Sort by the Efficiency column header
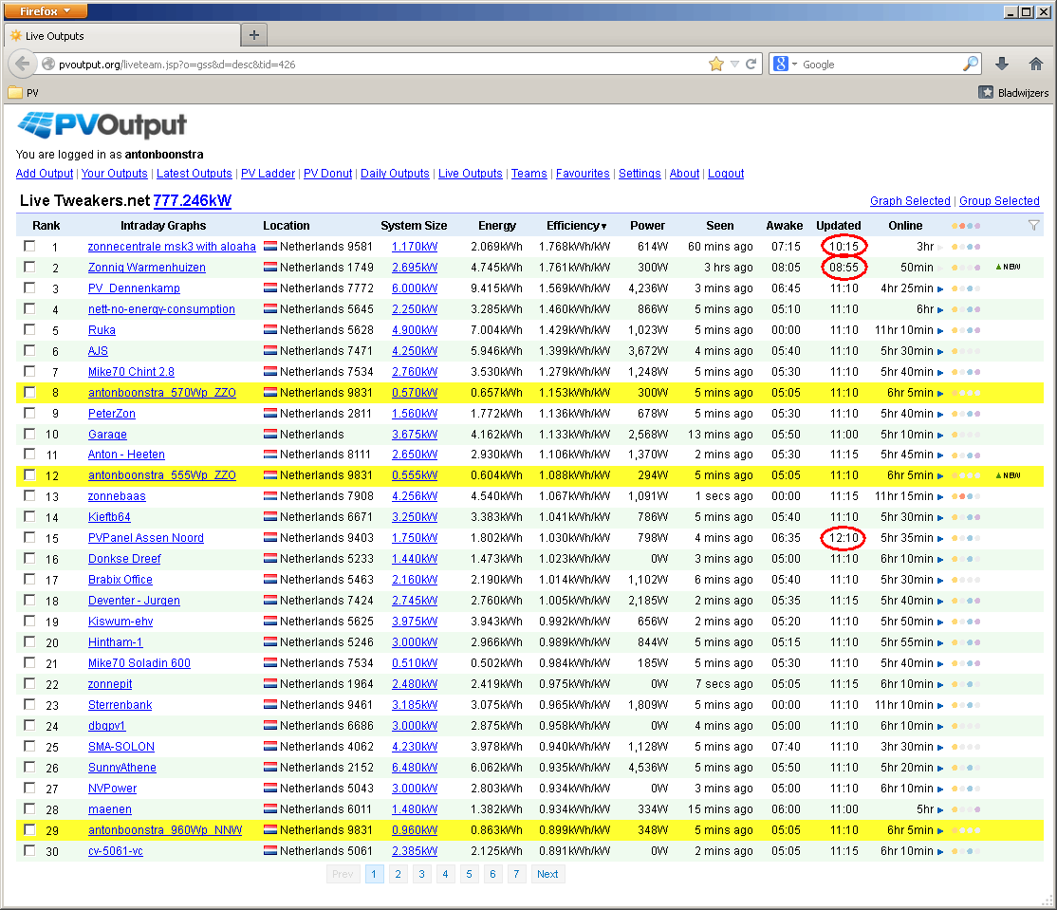Screen dimensions: 1057x910 (576, 226)
